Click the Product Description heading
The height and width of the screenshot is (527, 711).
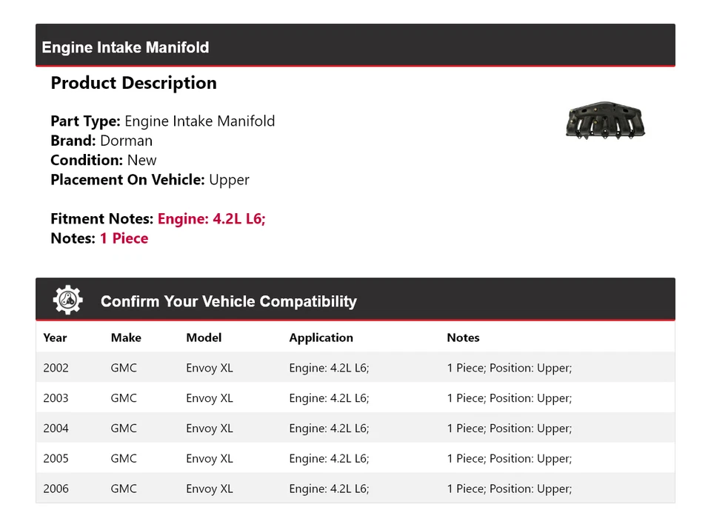tap(133, 83)
